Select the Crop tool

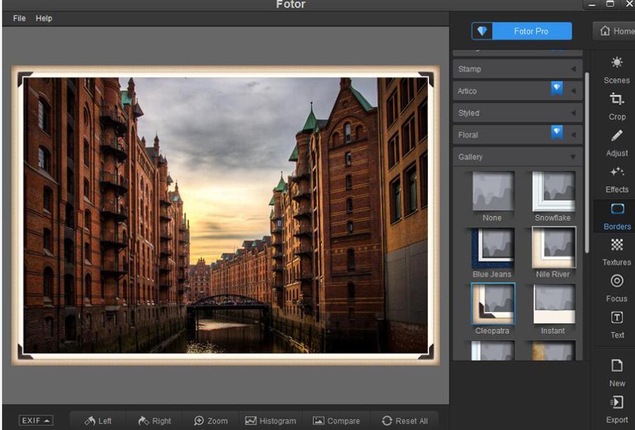[616, 107]
